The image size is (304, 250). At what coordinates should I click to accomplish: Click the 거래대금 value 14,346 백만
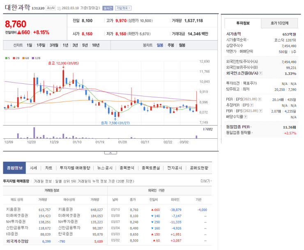198,34
